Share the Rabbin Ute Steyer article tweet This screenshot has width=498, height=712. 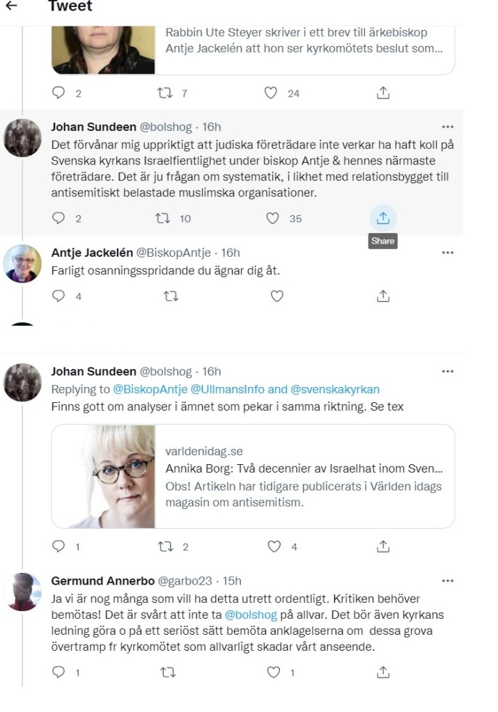383,93
